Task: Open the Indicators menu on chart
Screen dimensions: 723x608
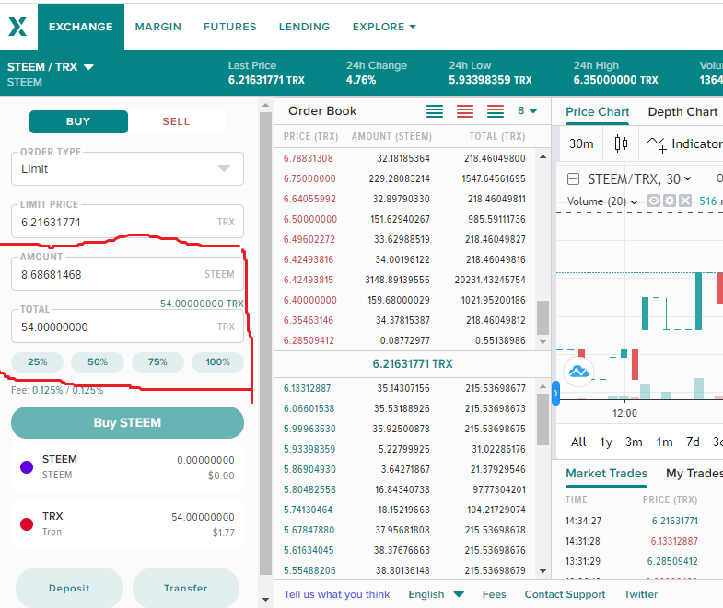Action: 684,144
